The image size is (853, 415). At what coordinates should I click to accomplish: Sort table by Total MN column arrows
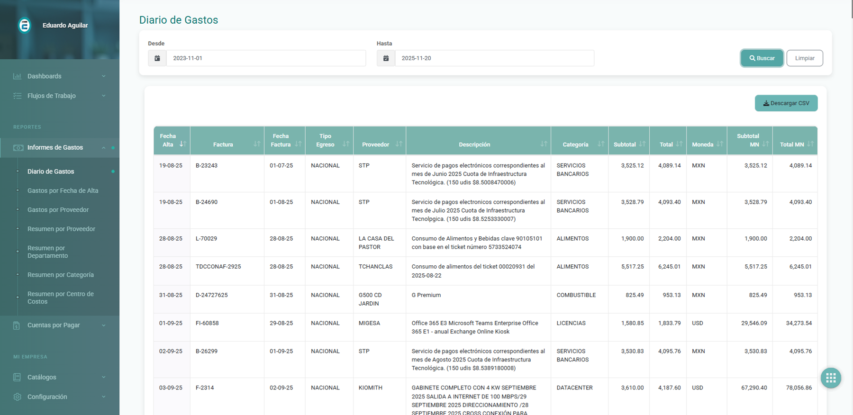[x=810, y=144]
